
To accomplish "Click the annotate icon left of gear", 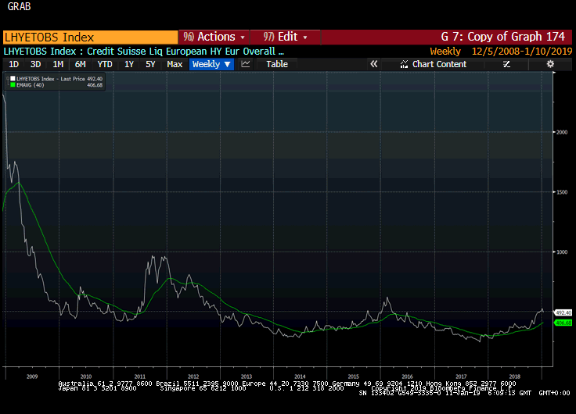I will coord(530,64).
